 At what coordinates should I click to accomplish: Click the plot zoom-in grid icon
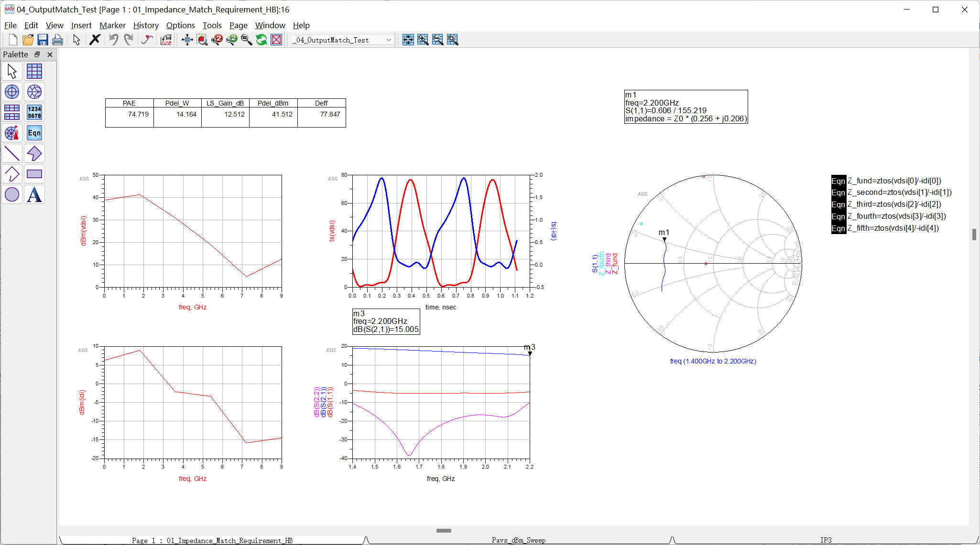(x=423, y=40)
